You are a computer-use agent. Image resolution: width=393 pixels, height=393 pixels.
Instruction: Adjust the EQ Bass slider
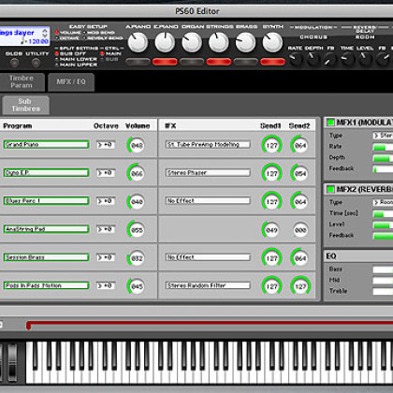pyautogui.click(x=383, y=269)
